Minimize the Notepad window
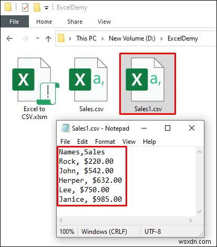217x247 pixels. pyautogui.click(x=144, y=128)
